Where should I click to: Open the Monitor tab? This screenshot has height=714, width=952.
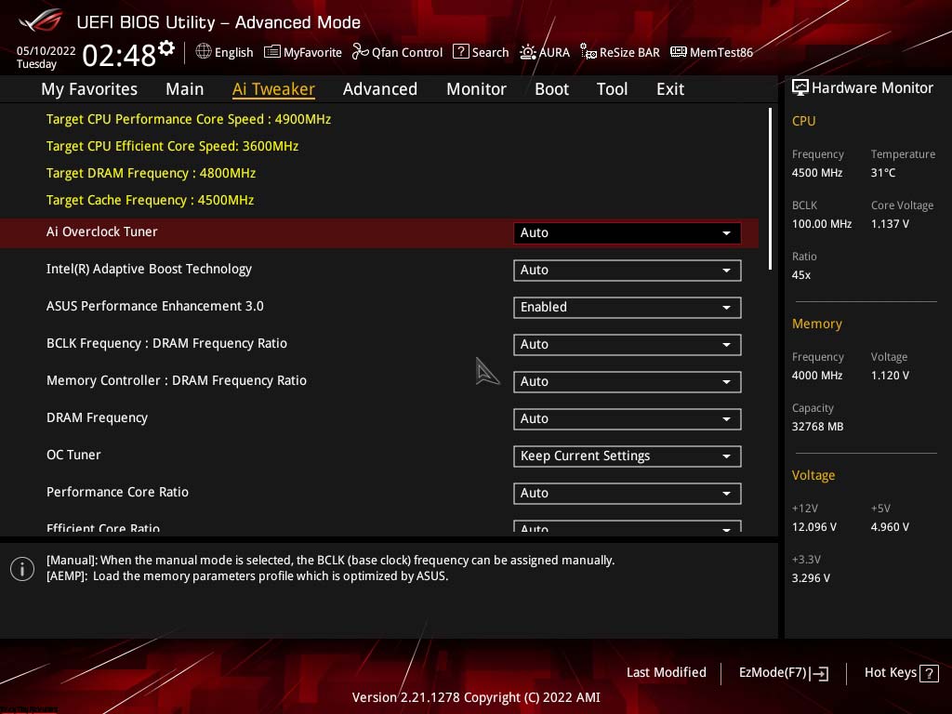pyautogui.click(x=476, y=89)
